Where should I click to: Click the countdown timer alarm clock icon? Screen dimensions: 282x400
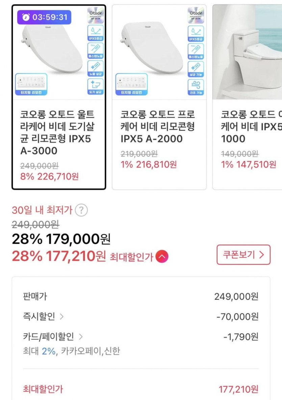coord(26,17)
